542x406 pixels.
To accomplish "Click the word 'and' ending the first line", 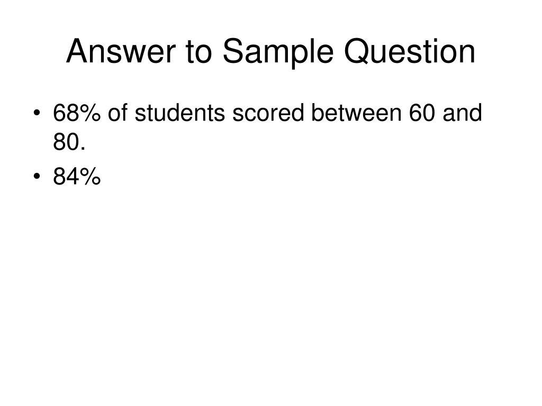I will click(x=462, y=113).
